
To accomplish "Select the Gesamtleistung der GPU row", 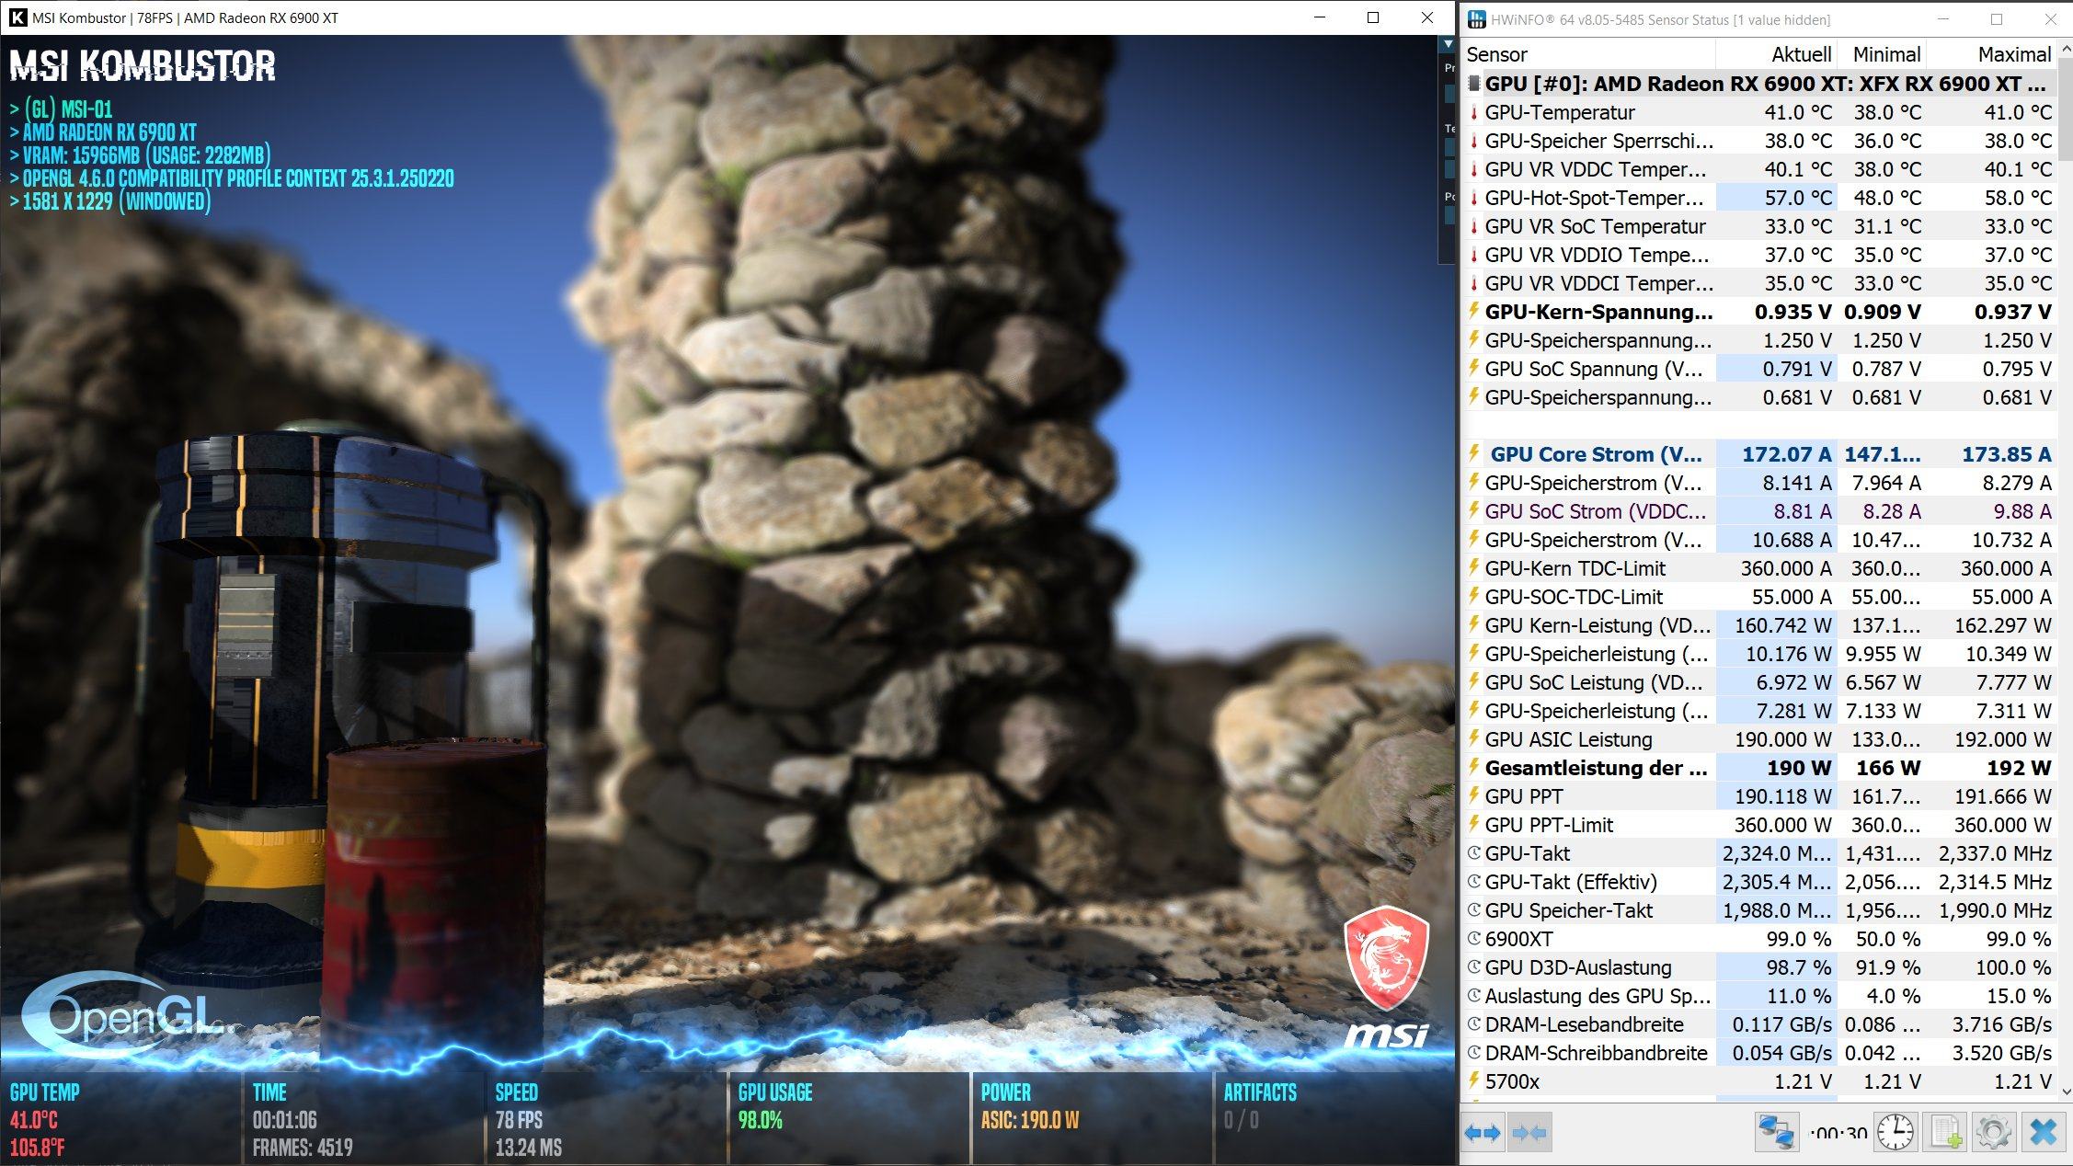I will tap(1595, 768).
